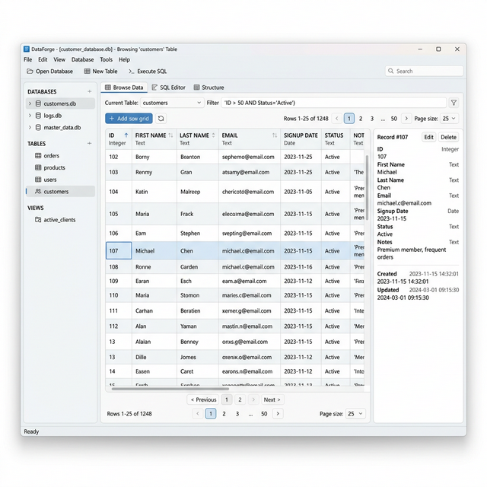487x487 pixels.
Task: Click the arrow icon between 2 and Next
Action: [x=253, y=399]
